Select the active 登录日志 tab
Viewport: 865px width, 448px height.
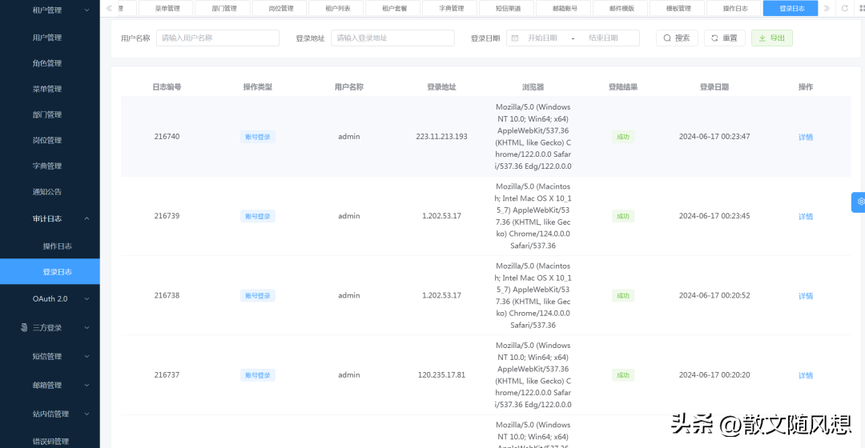coord(791,8)
